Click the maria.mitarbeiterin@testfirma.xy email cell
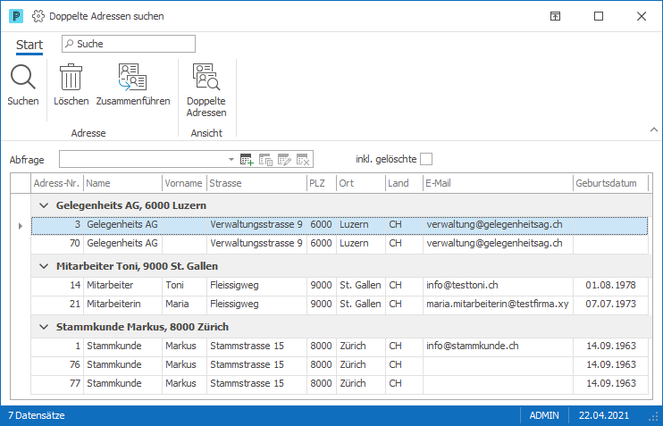 (498, 304)
